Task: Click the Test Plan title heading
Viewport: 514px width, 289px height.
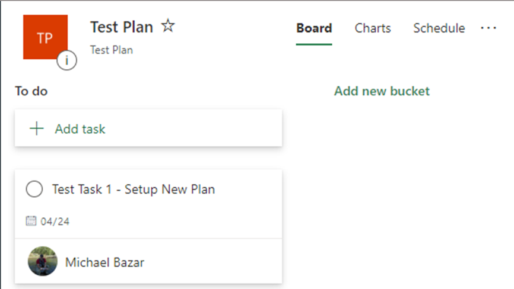Action: [122, 27]
